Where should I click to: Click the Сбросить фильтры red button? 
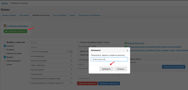pos(87,83)
